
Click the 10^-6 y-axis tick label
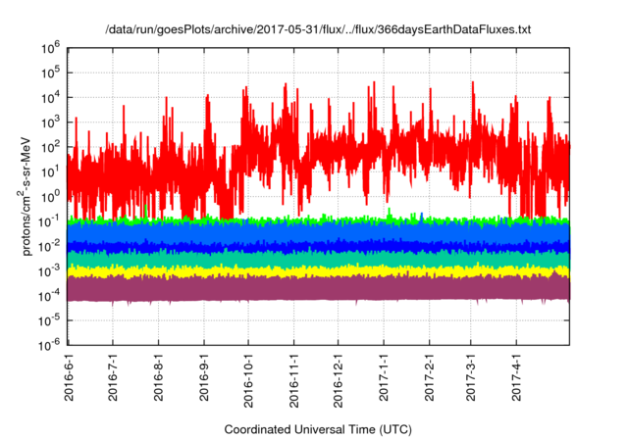pyautogui.click(x=49, y=345)
